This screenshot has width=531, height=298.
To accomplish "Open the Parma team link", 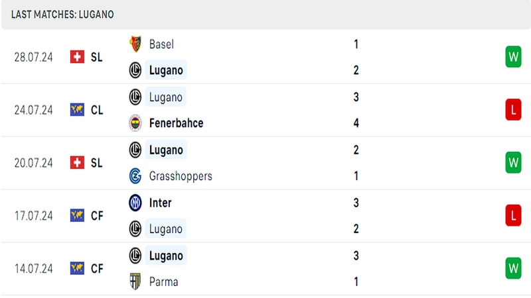I will pyautogui.click(x=163, y=282).
